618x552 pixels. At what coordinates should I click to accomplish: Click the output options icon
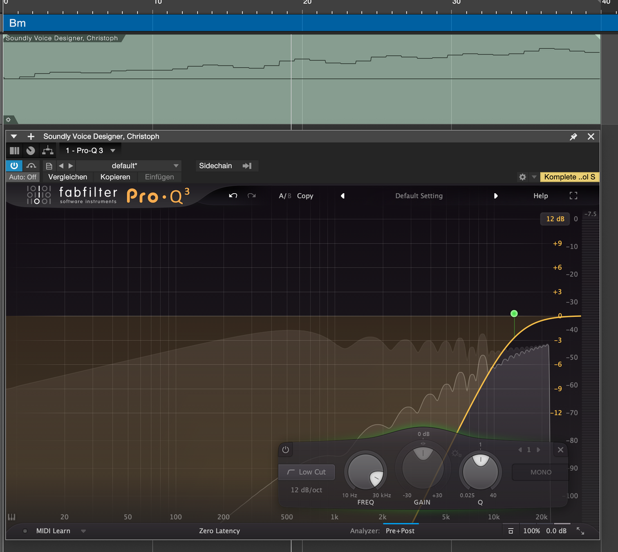coord(510,531)
